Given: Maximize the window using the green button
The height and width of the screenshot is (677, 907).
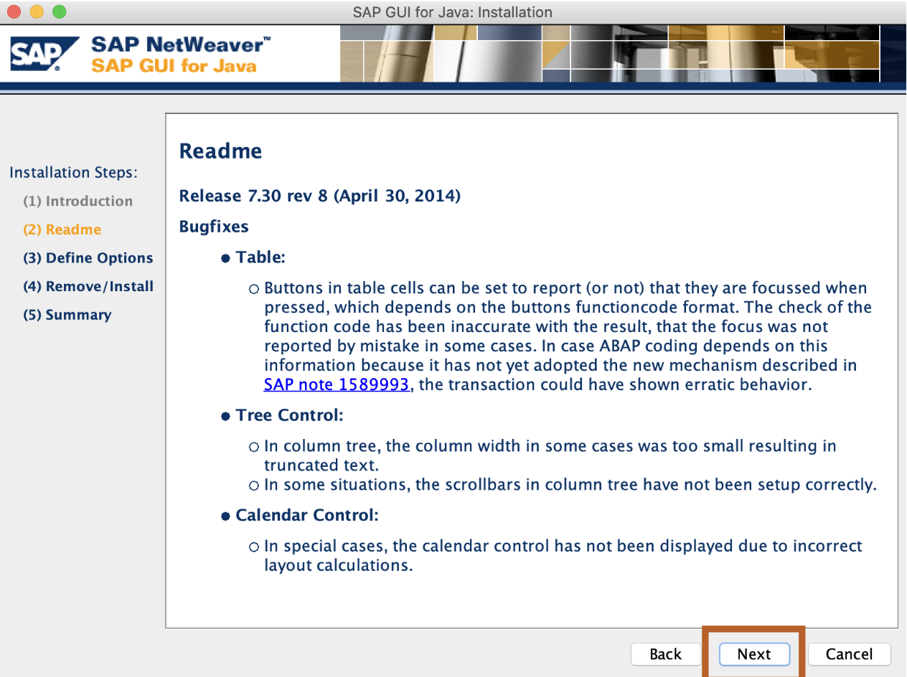Looking at the screenshot, I should pos(58,12).
